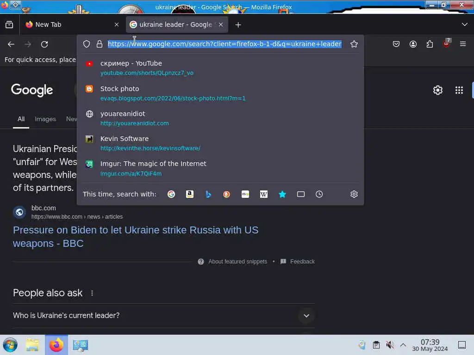
Task: Switch to the New Tab tab
Action: coord(72,24)
